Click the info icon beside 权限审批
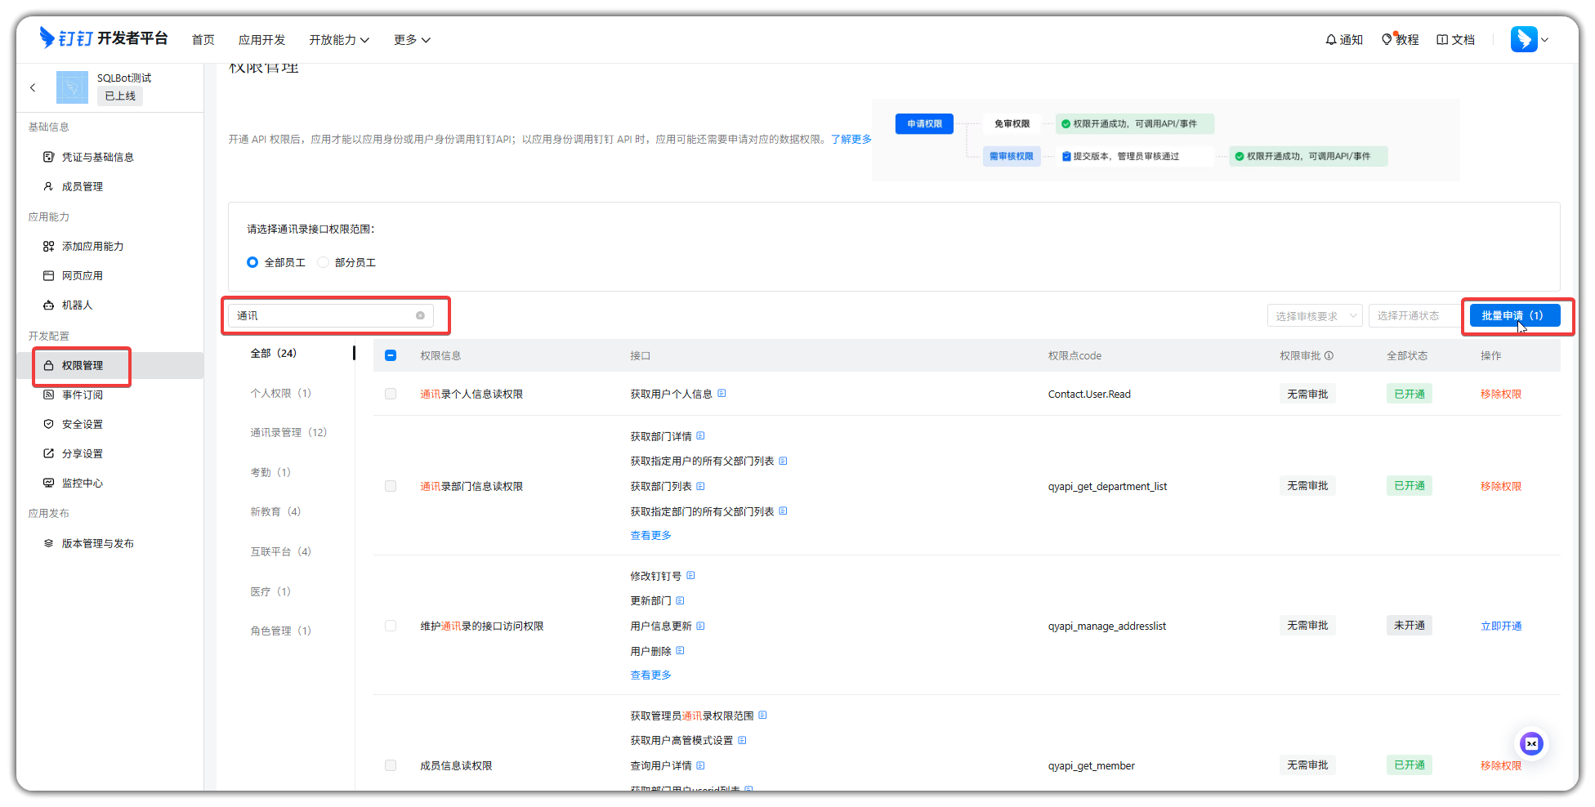The height and width of the screenshot is (807, 1595). coord(1329,355)
